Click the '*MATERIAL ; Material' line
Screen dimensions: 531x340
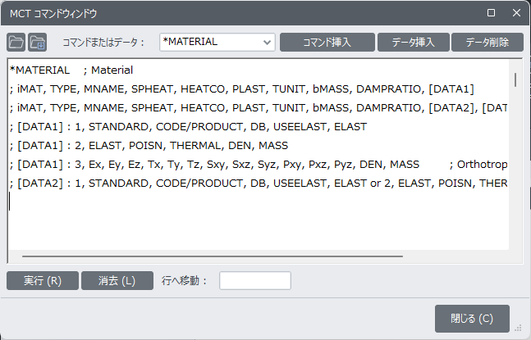71,70
